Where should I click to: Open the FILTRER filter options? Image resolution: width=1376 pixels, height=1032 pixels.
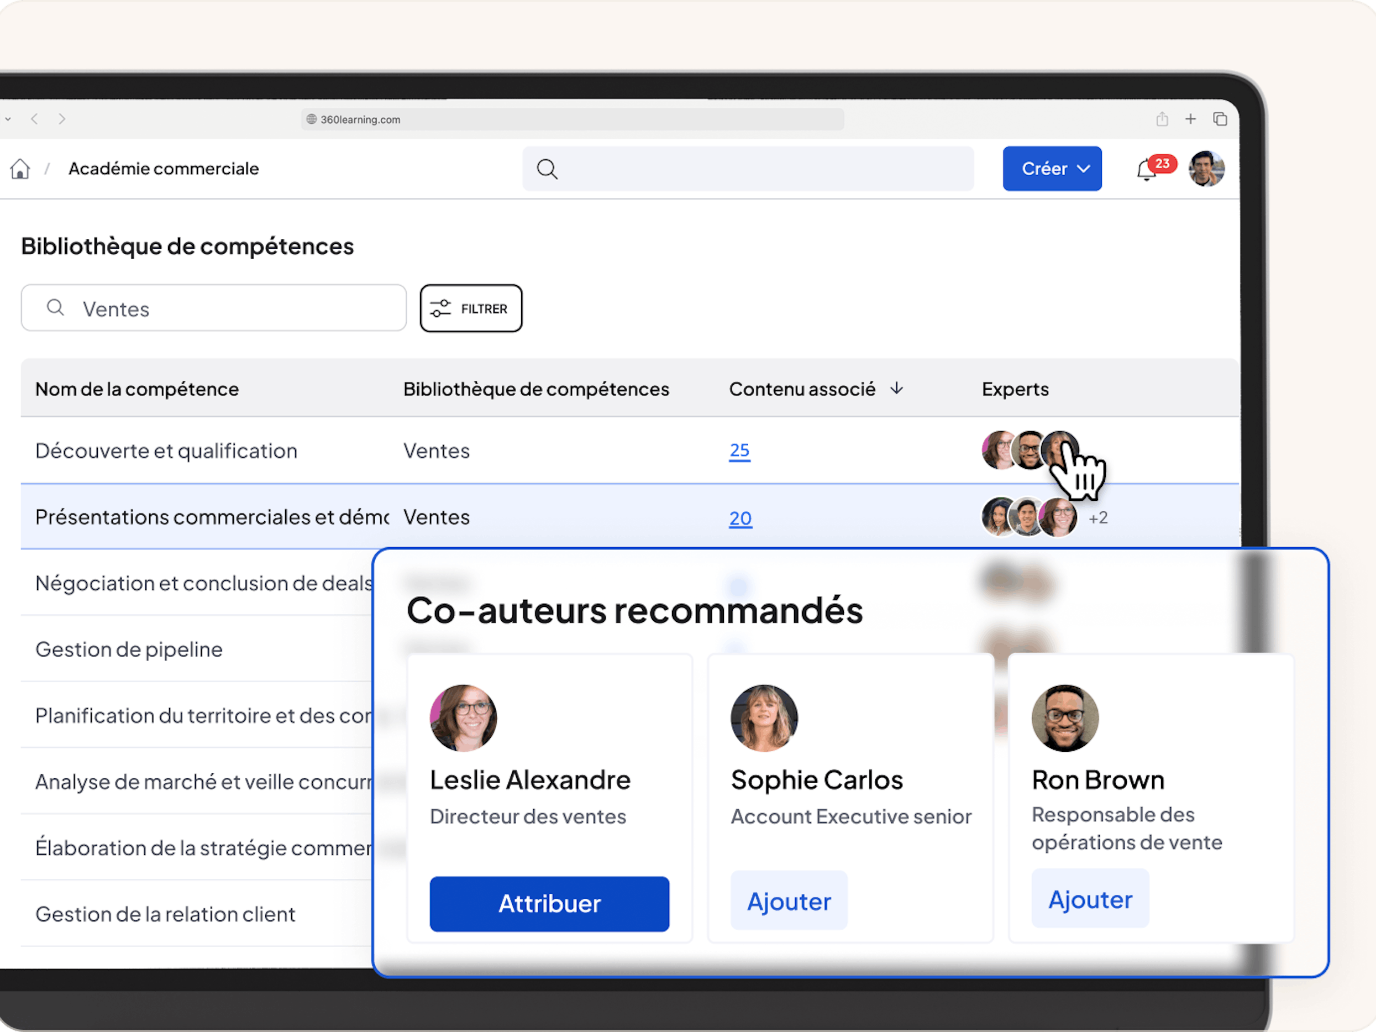(x=471, y=308)
